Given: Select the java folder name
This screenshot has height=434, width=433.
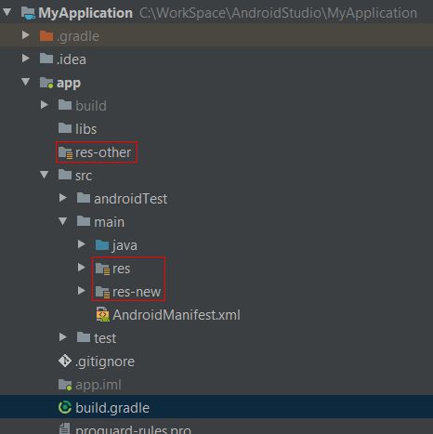Looking at the screenshot, I should 125,245.
